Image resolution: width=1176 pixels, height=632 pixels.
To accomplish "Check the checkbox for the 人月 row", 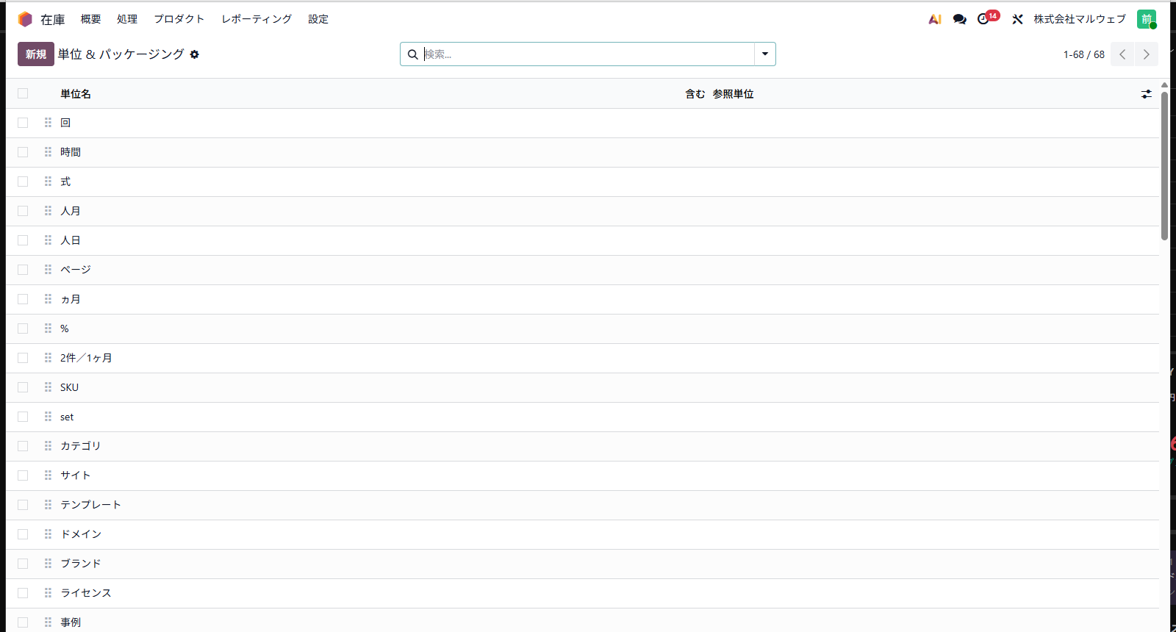I will (x=23, y=211).
